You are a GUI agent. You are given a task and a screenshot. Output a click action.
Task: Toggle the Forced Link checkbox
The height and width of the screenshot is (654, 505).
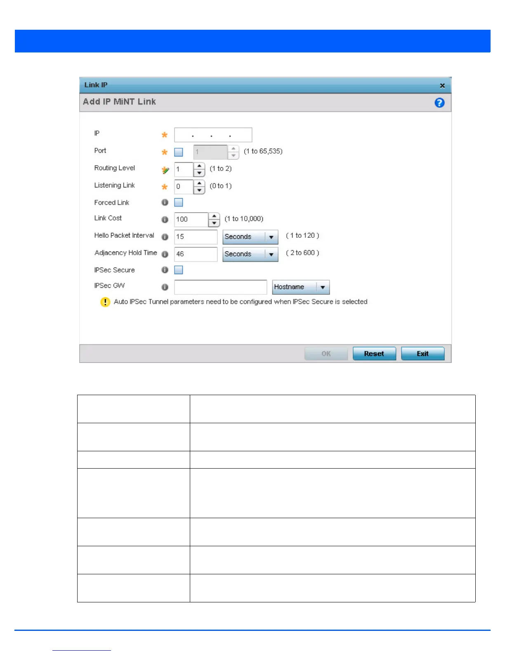[179, 202]
